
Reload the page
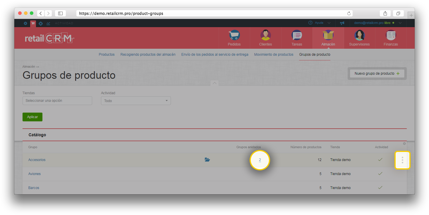tap(349, 13)
